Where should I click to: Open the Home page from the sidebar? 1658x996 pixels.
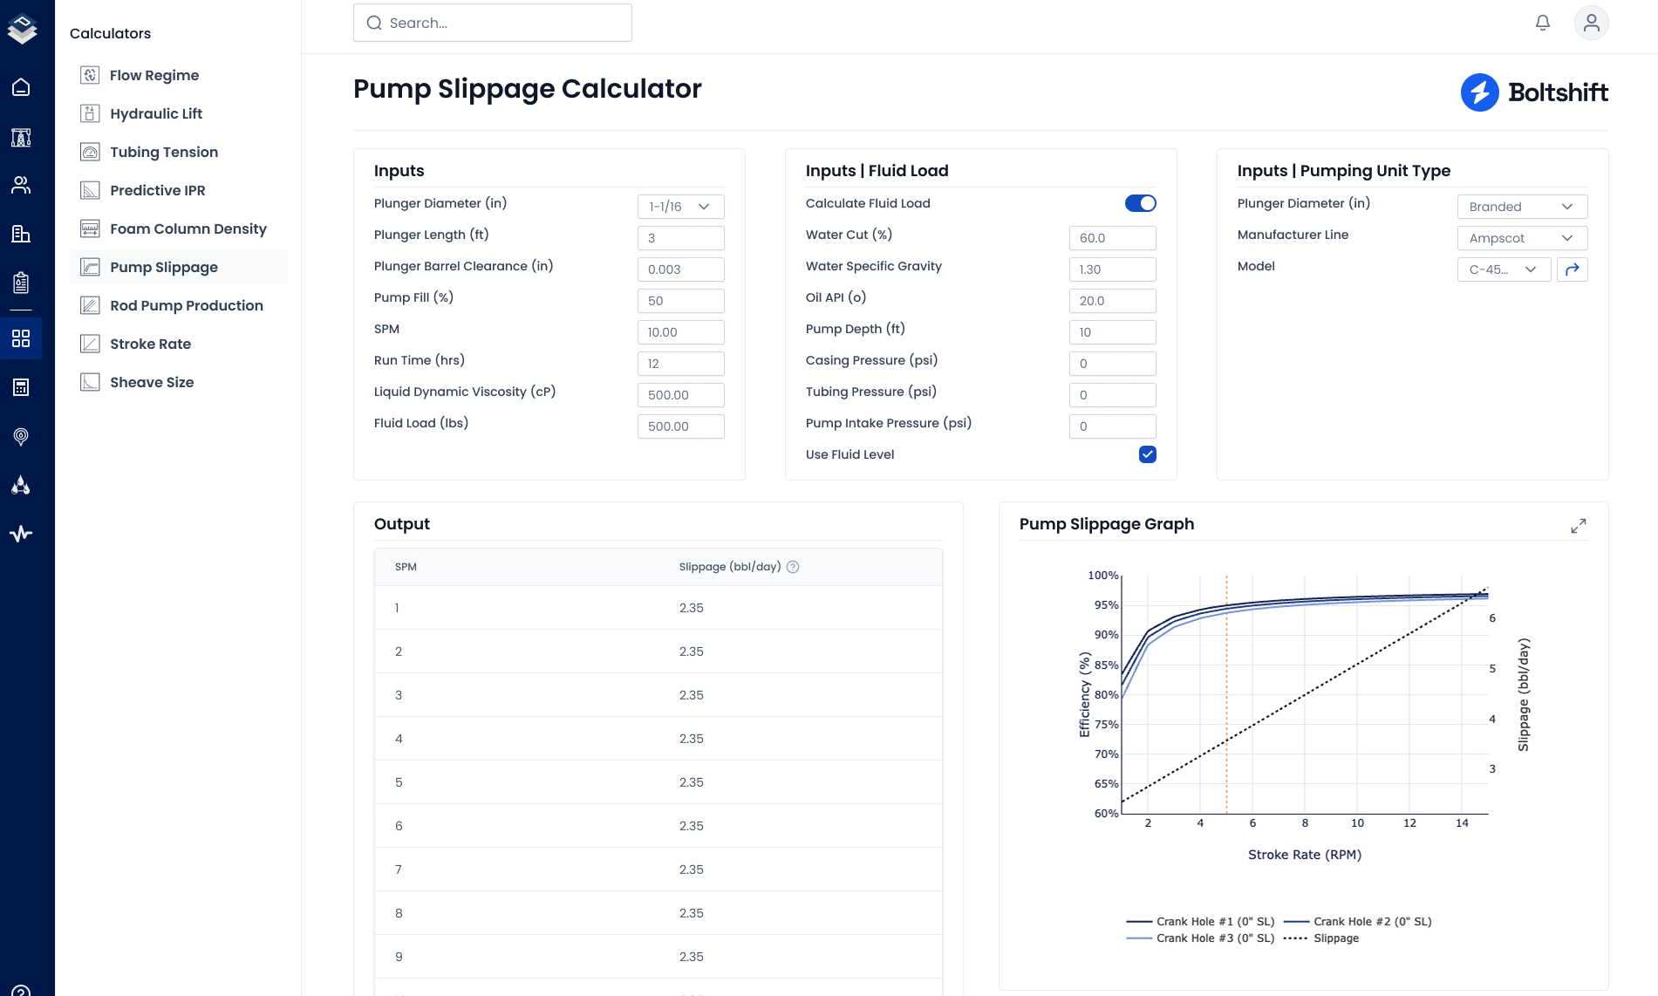pyautogui.click(x=22, y=86)
